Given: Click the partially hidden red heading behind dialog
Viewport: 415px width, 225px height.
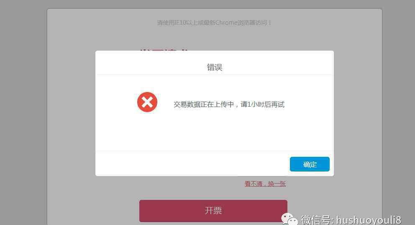Looking at the screenshot, I should click(x=164, y=49).
